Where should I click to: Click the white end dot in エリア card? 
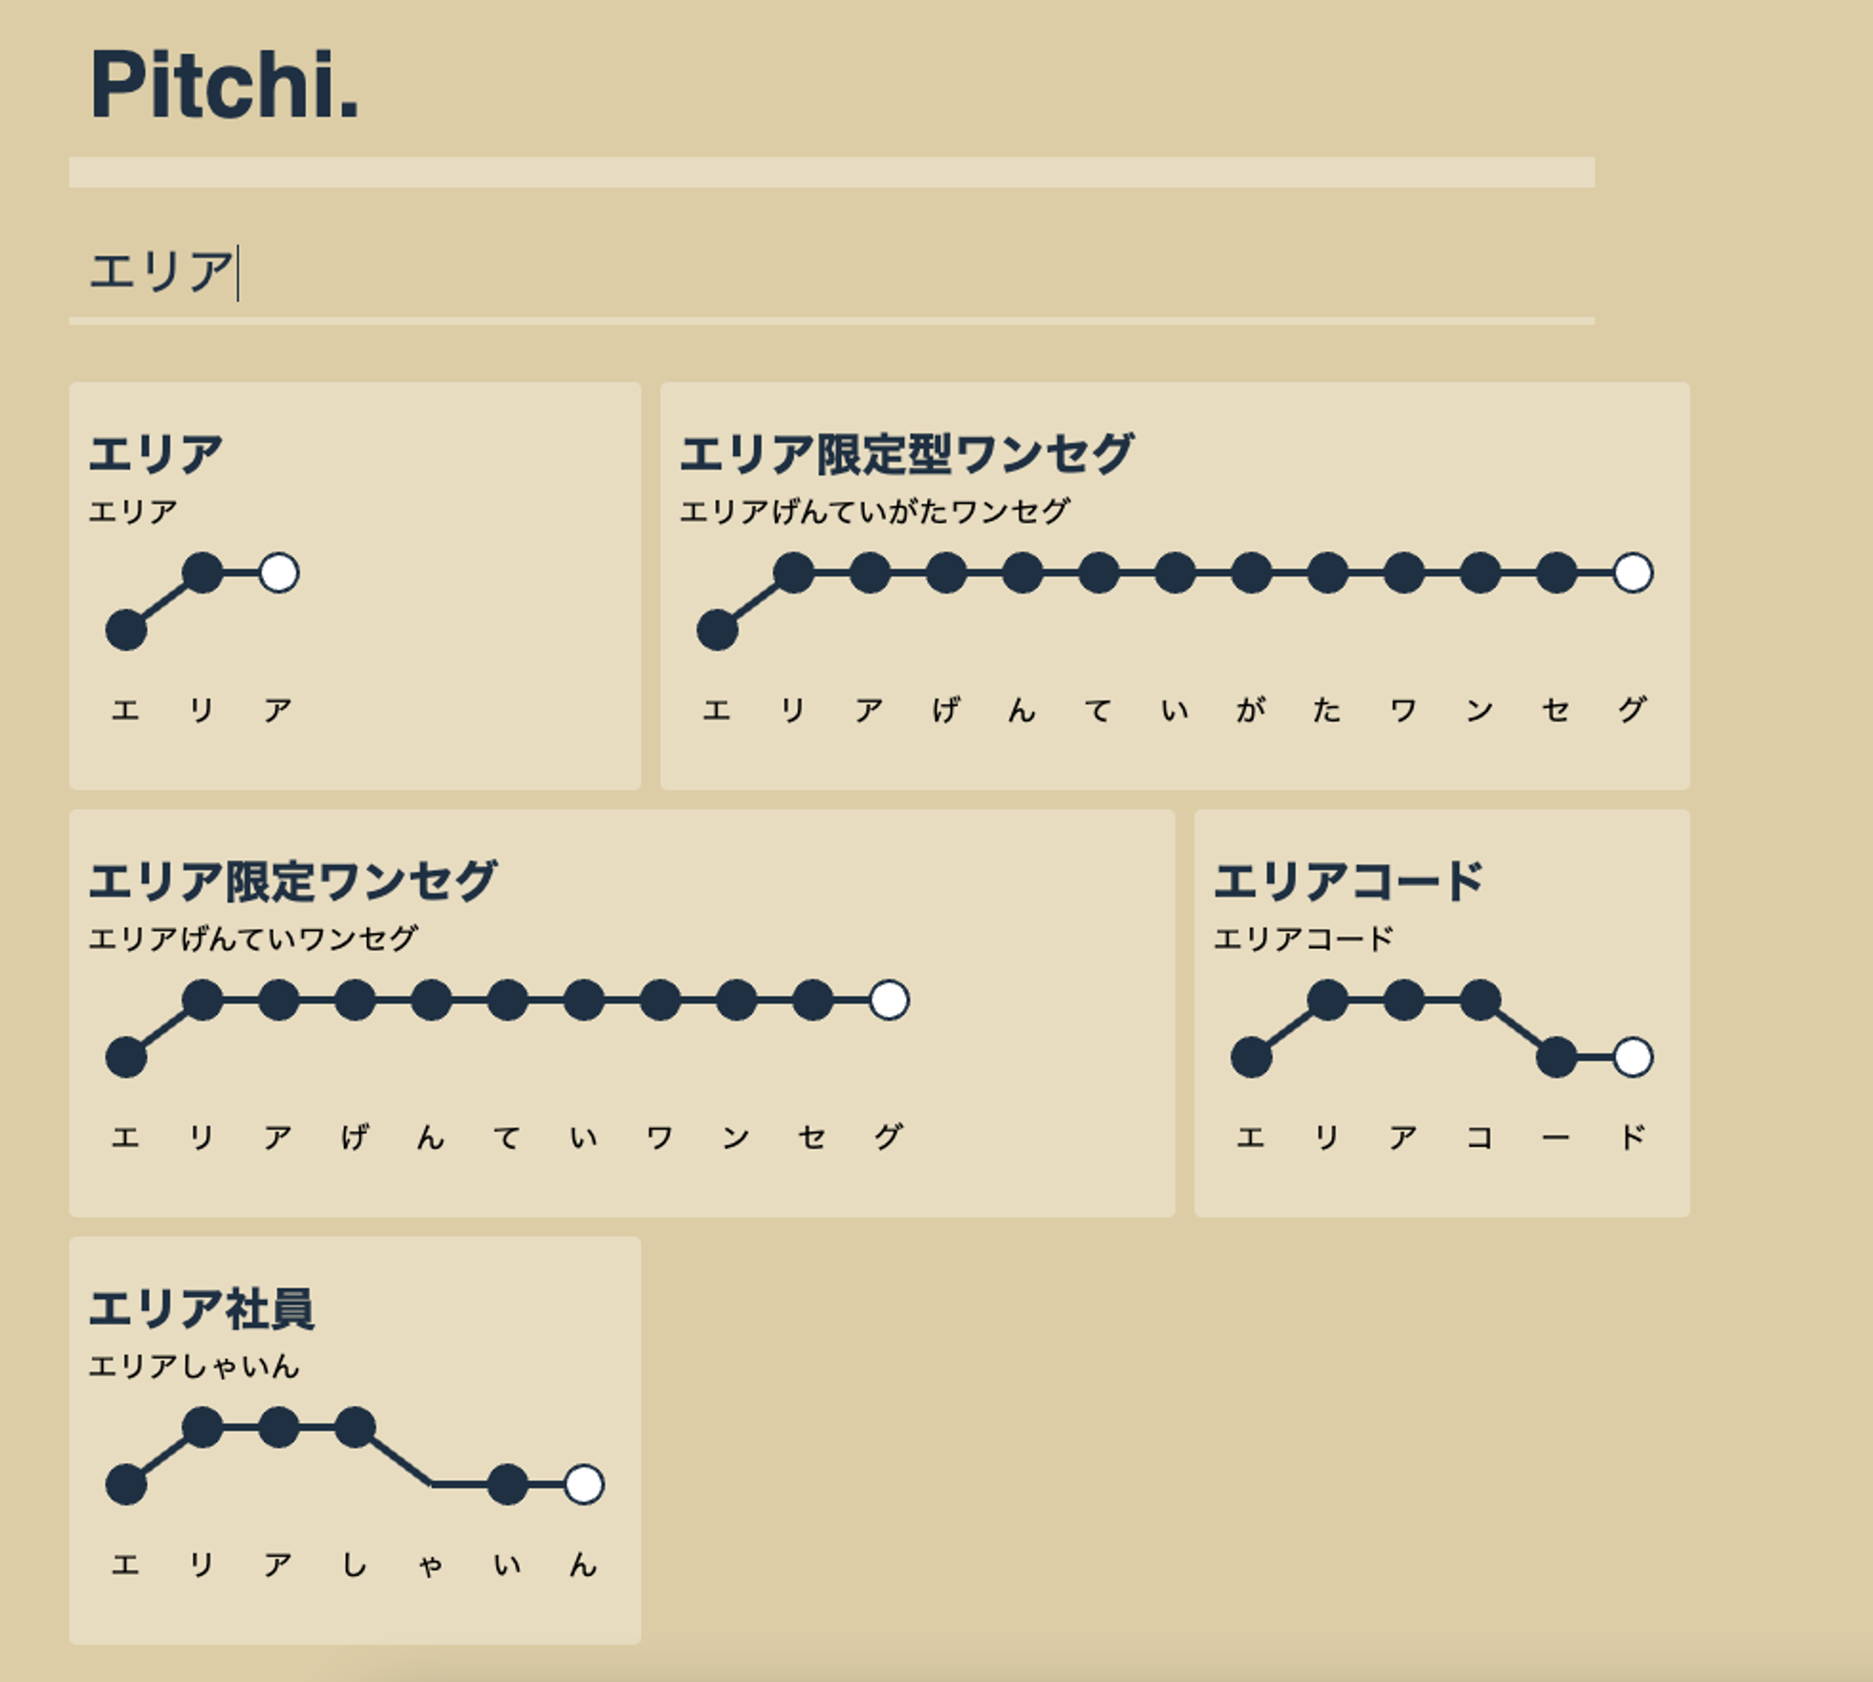pos(279,573)
